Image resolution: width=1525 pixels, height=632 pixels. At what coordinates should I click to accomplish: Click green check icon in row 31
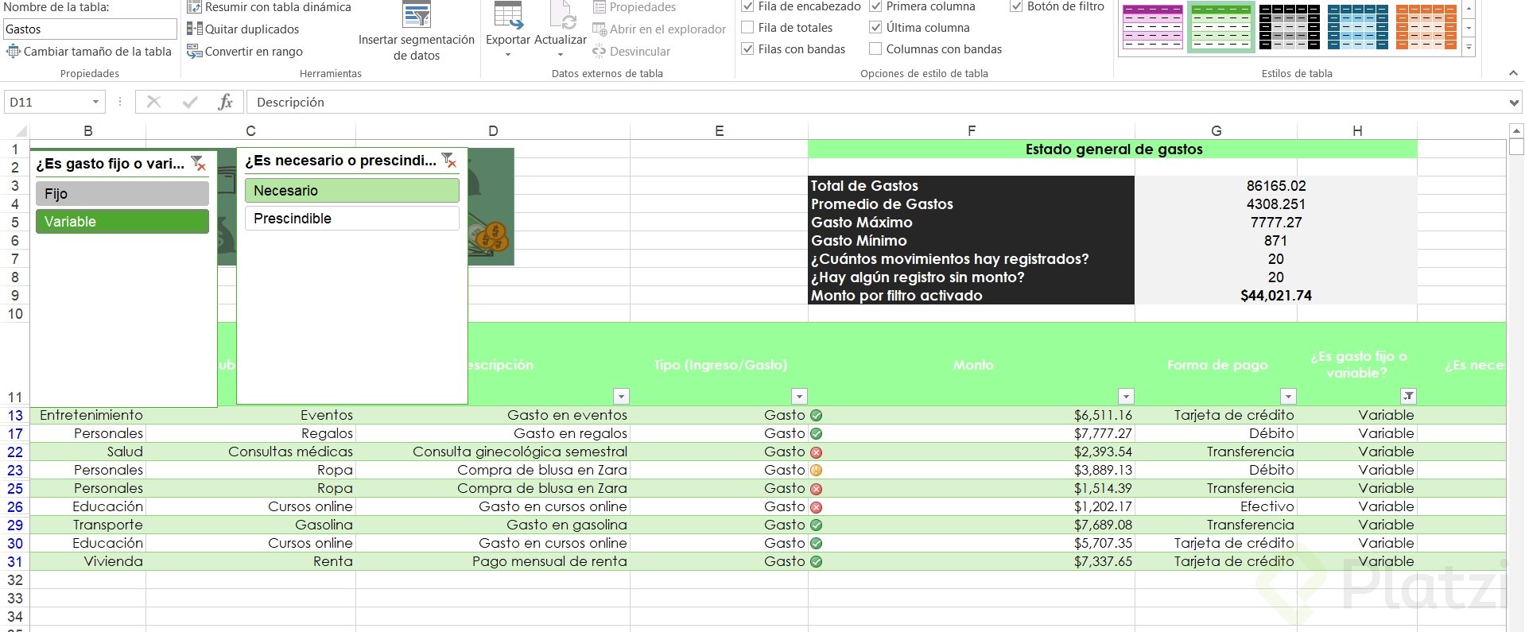[x=816, y=562]
